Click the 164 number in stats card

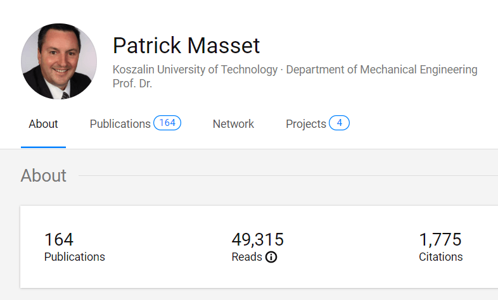59,240
